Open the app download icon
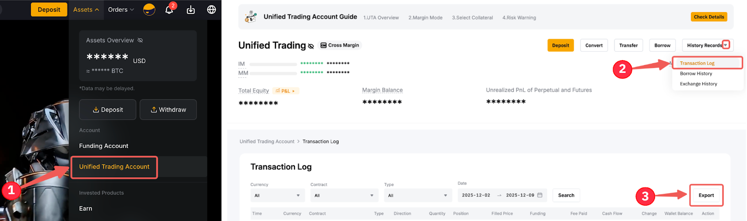Screen dimensions: 747x221 coord(190,10)
